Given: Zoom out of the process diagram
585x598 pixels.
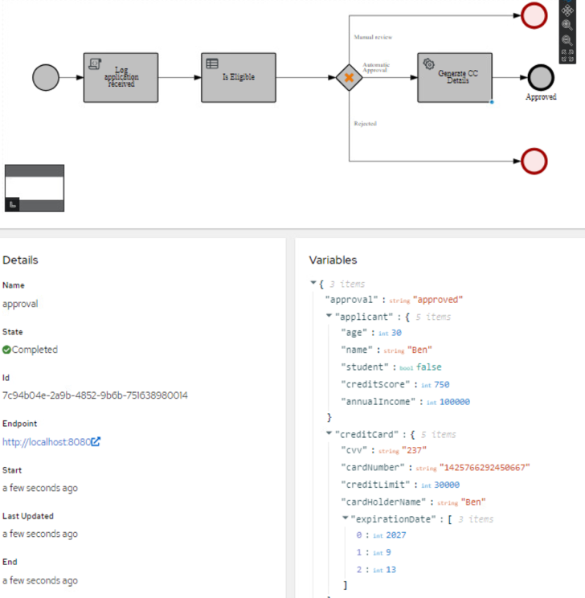Looking at the screenshot, I should pos(567,40).
